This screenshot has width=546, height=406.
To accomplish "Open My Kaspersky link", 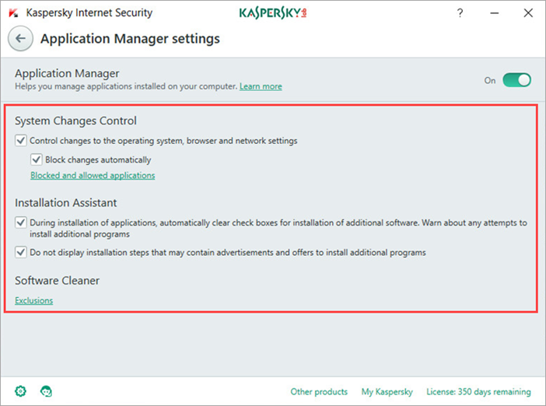I will [387, 392].
